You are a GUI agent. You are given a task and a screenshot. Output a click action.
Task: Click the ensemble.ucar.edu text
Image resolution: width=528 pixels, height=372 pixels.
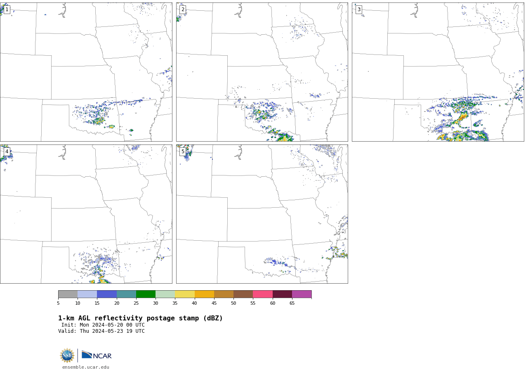tap(86, 367)
